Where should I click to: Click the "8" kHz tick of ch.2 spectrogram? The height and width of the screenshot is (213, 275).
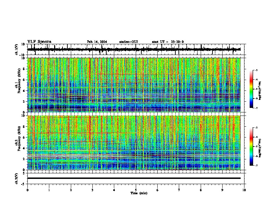[x=24, y=127]
